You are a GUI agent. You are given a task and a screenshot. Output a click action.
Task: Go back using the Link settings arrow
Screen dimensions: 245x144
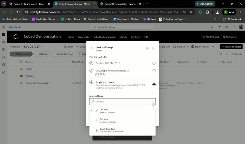[92, 48]
